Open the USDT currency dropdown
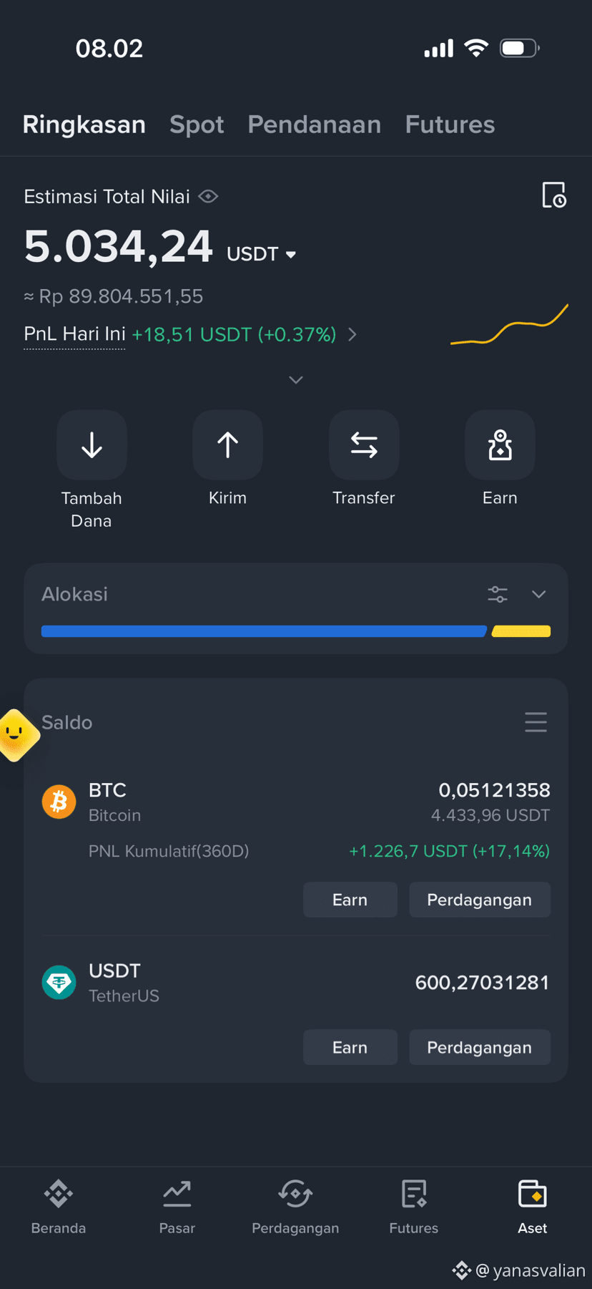Viewport: 592px width, 1289px height. [x=261, y=254]
